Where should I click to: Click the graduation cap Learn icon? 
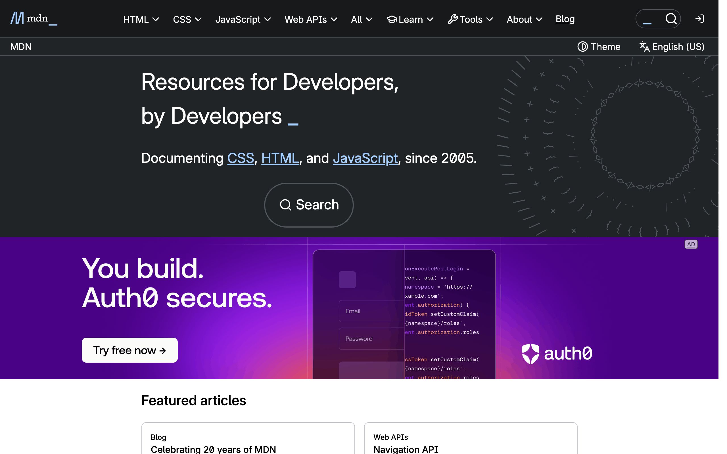392,19
